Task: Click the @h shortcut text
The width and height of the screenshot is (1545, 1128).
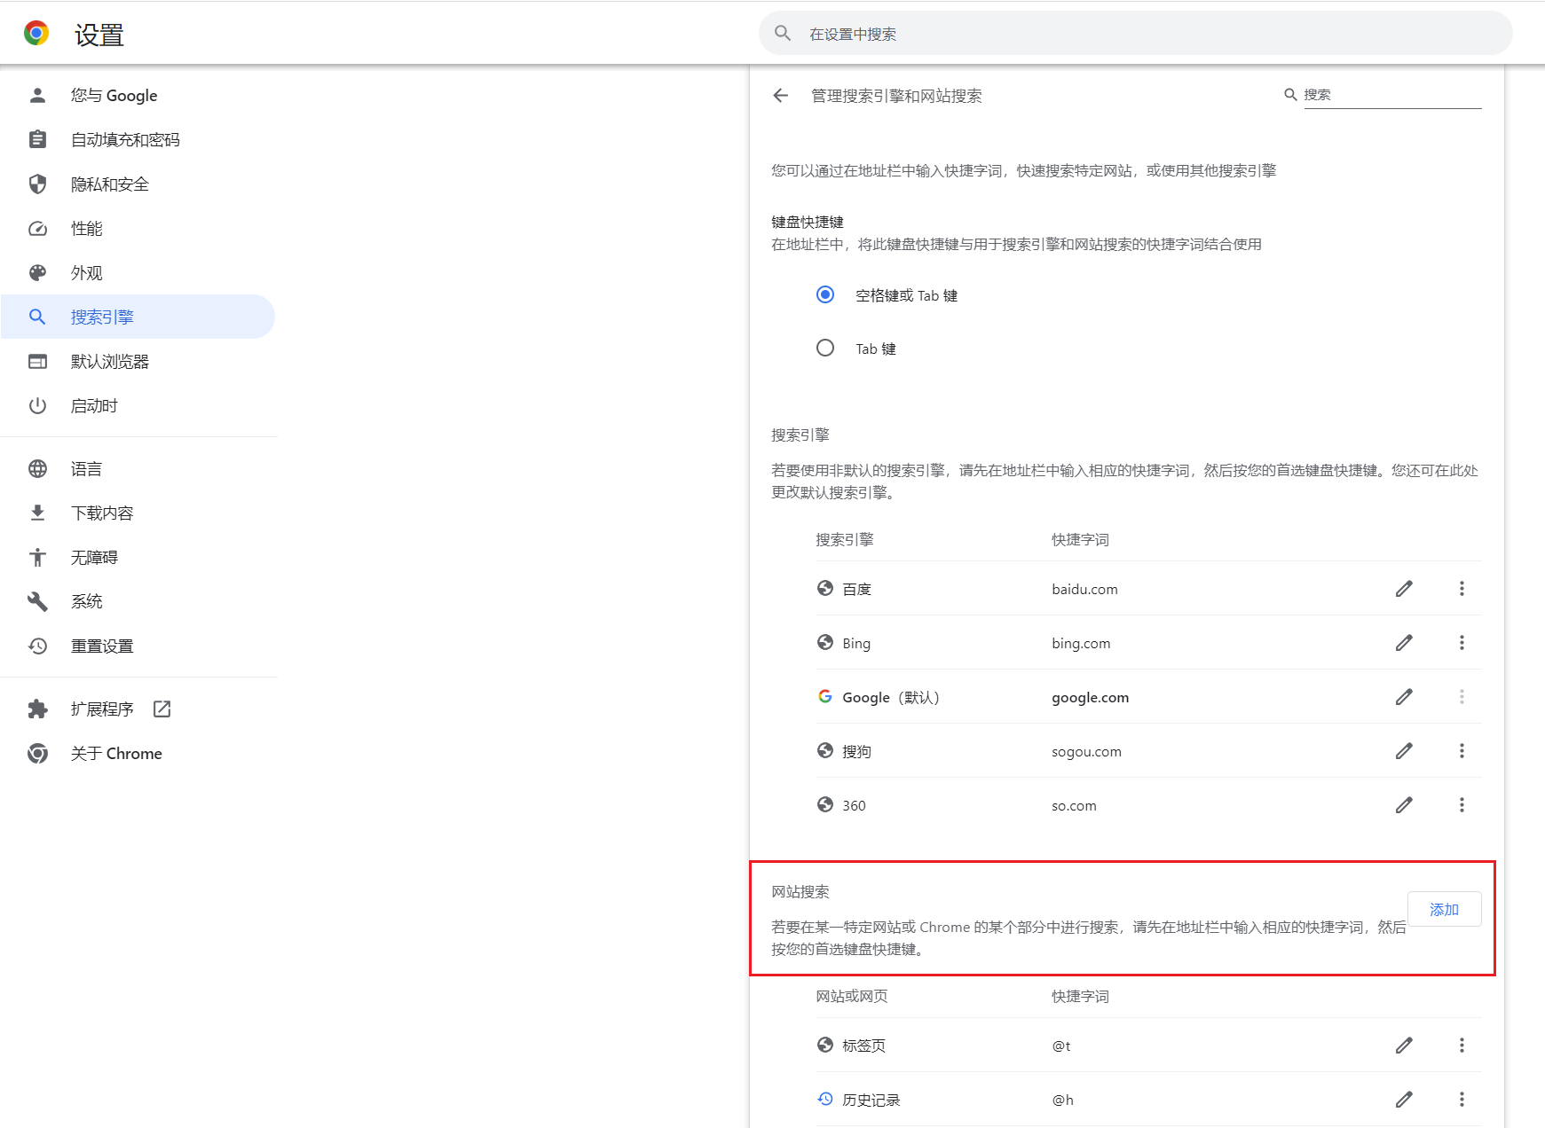Action: click(1062, 1101)
